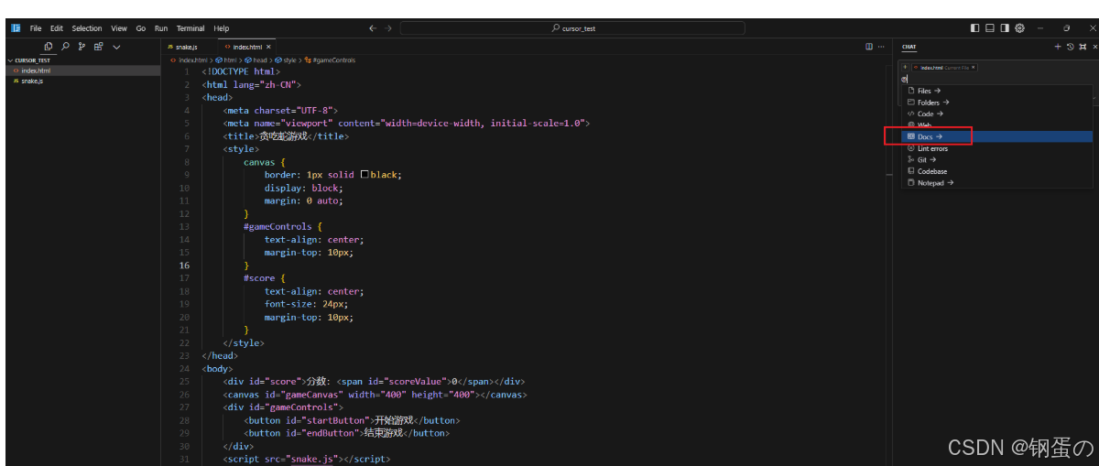The image size is (1099, 466).
Task: Click index.html breadcrumb segment
Action: tap(190, 60)
